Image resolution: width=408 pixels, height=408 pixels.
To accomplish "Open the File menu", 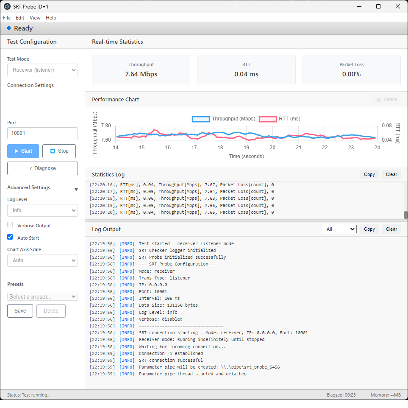I will point(7,18).
